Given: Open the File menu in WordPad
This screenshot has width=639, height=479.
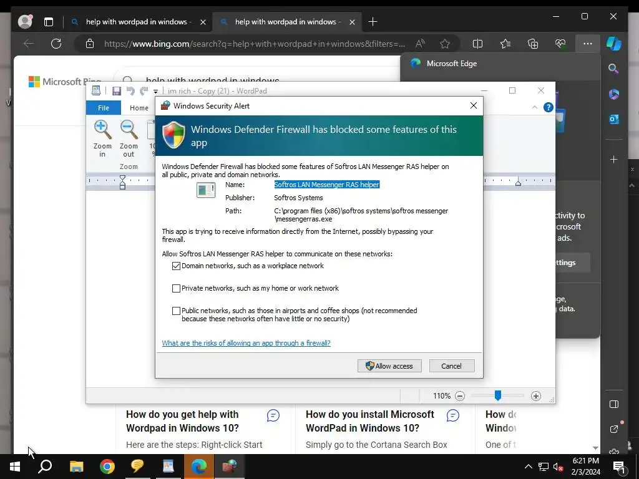Looking at the screenshot, I should [x=104, y=108].
